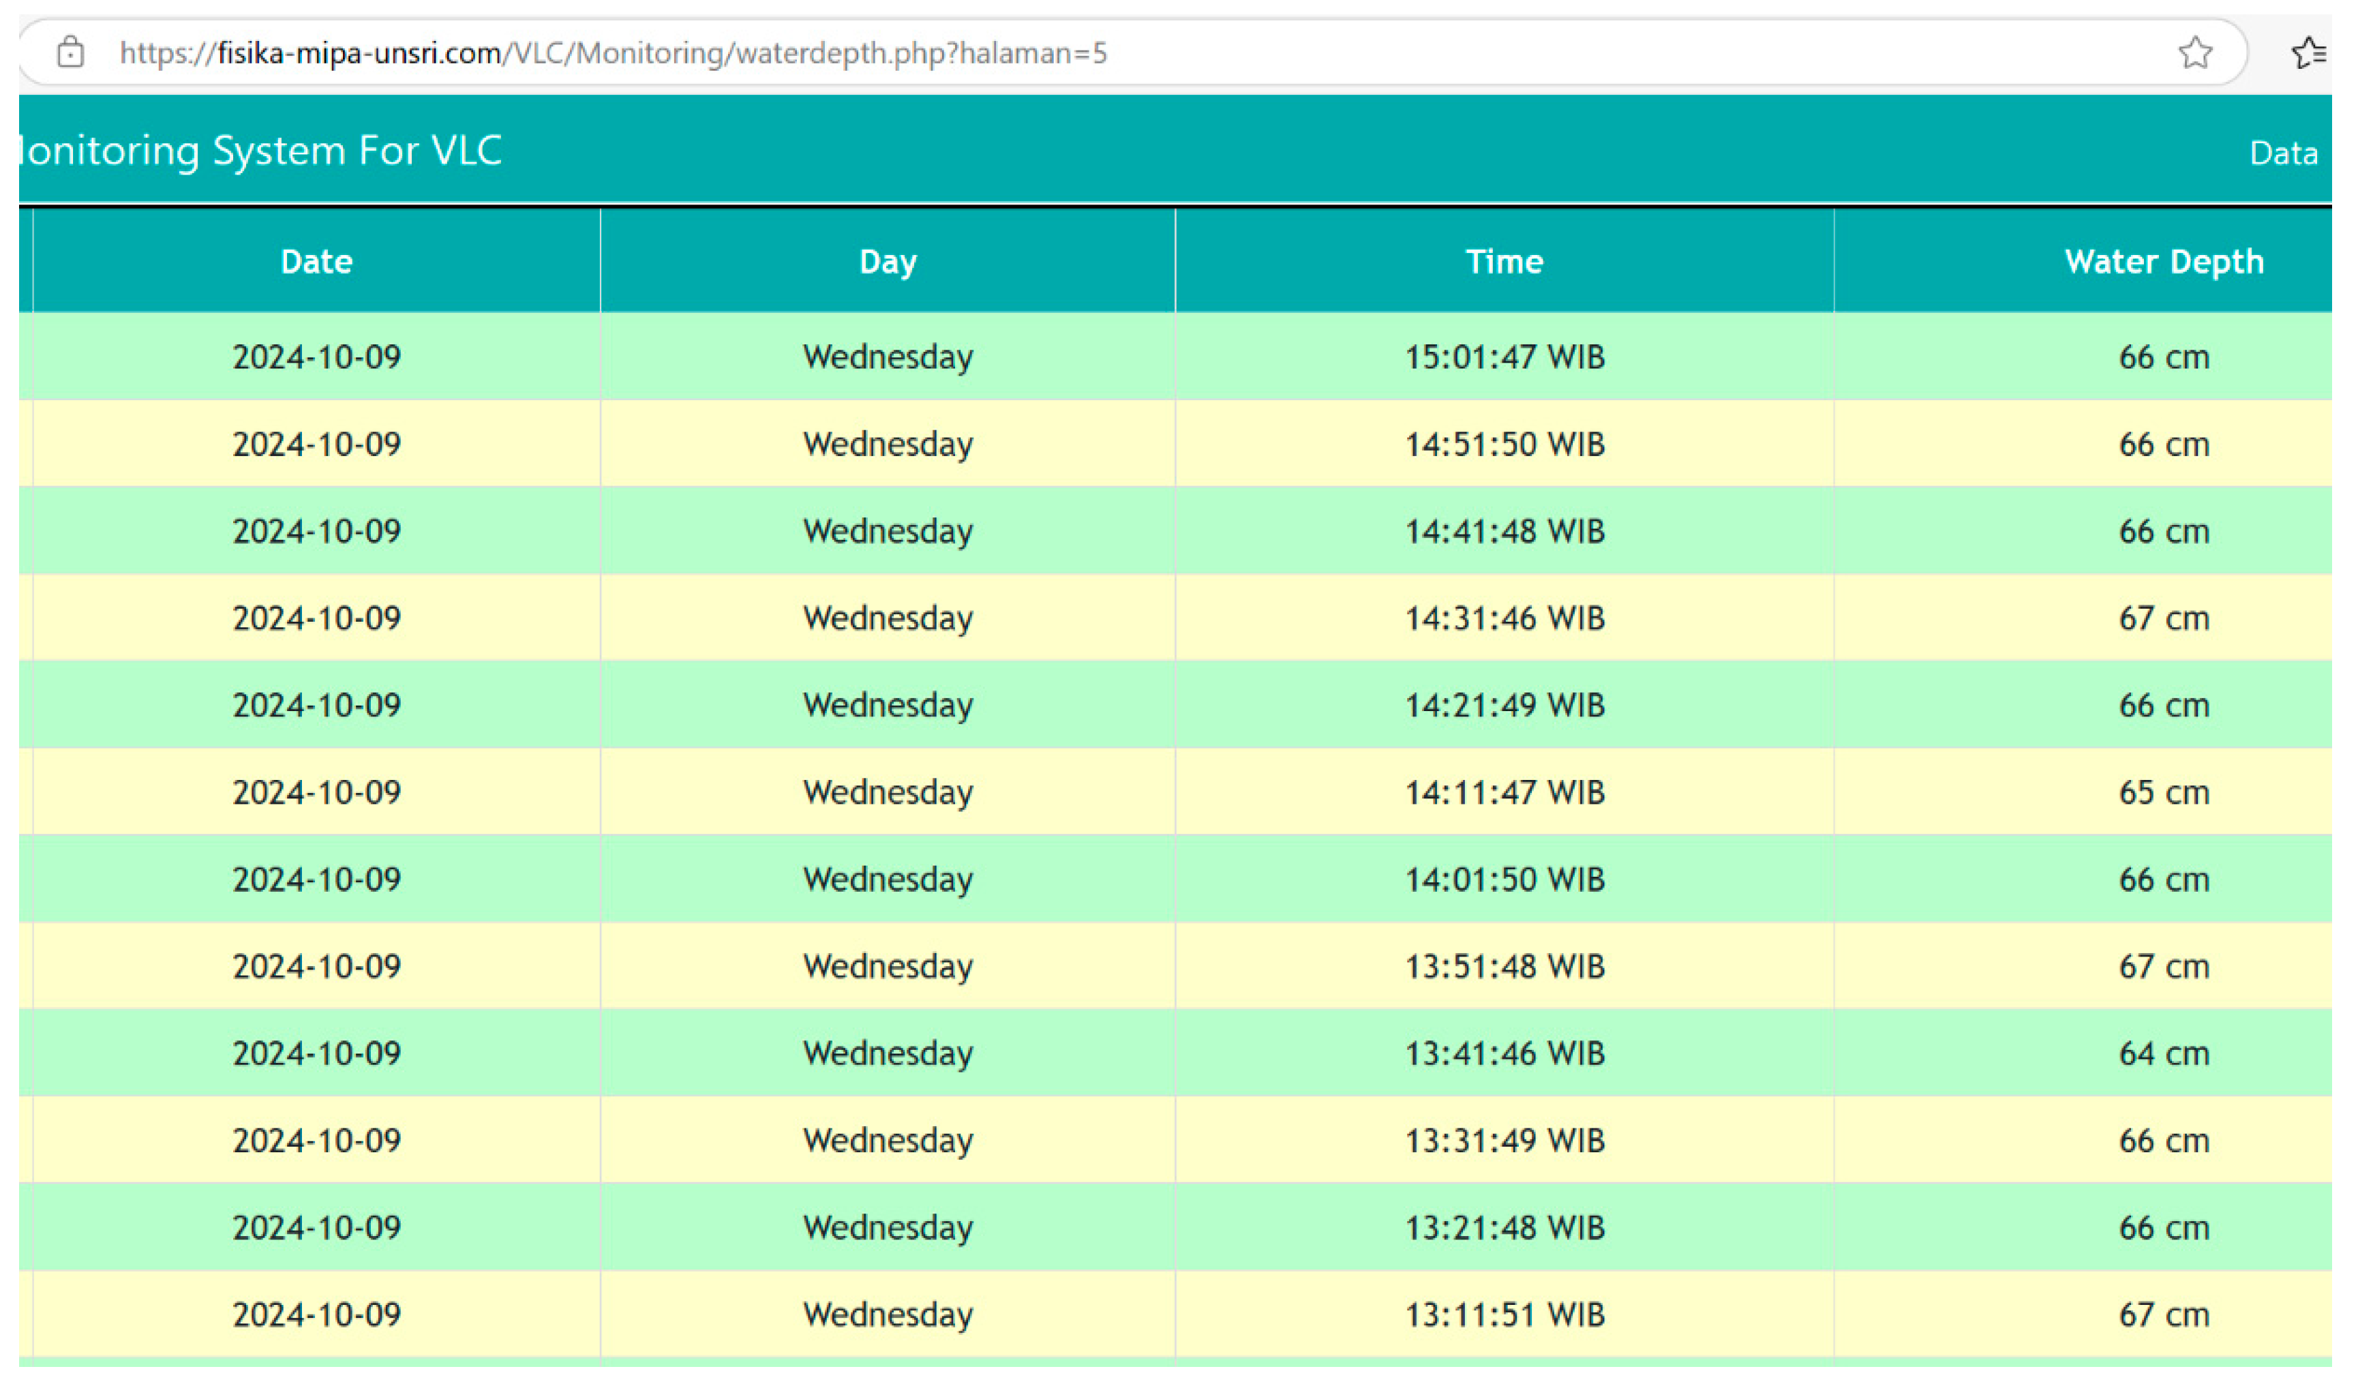This screenshot has height=1384, width=2358.
Task: Select the 15:01:47 WIB time cell
Action: pyautogui.click(x=1504, y=357)
